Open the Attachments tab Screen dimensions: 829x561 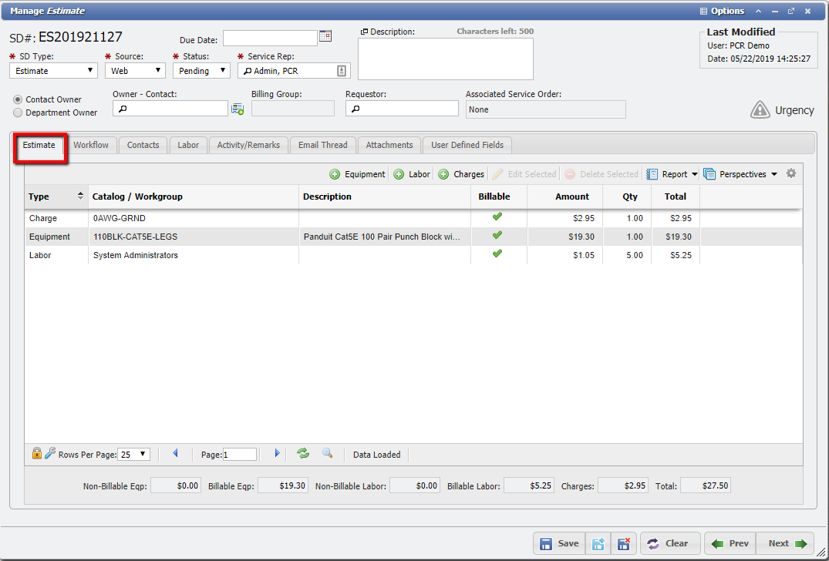pyautogui.click(x=389, y=145)
